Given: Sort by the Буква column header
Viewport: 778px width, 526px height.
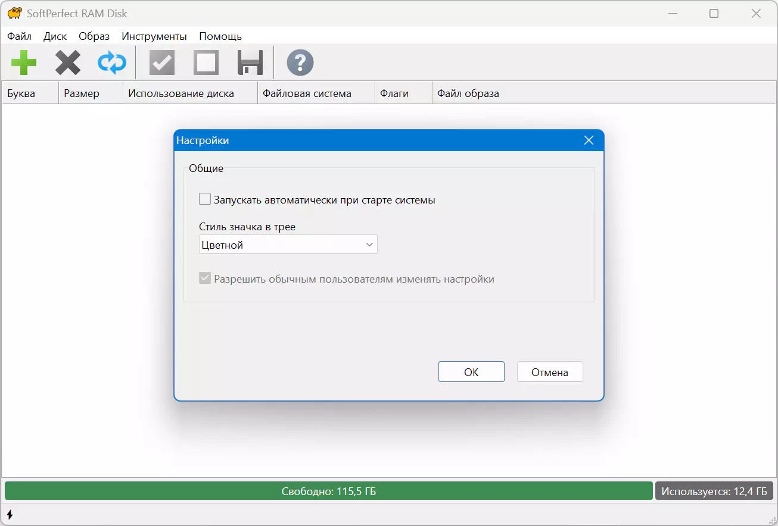Looking at the screenshot, I should (x=30, y=93).
